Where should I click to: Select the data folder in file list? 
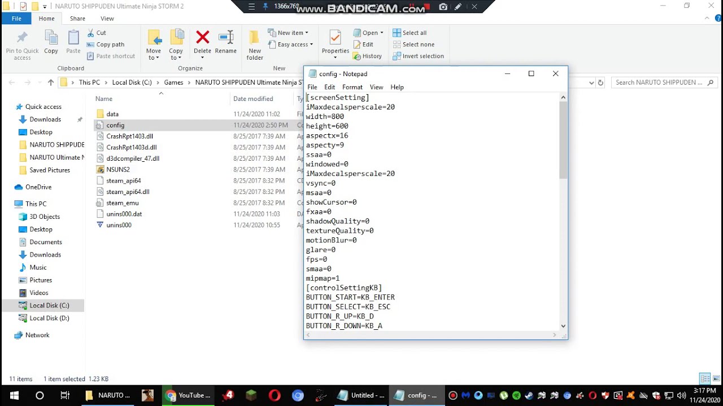112,114
